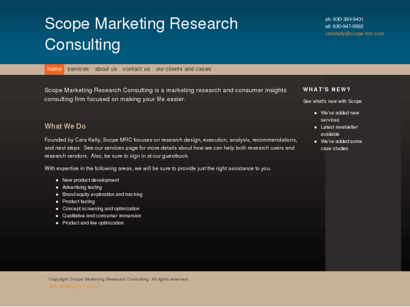
Task: Click the Scope Marketing Research Consulting site title
Action: (x=141, y=34)
